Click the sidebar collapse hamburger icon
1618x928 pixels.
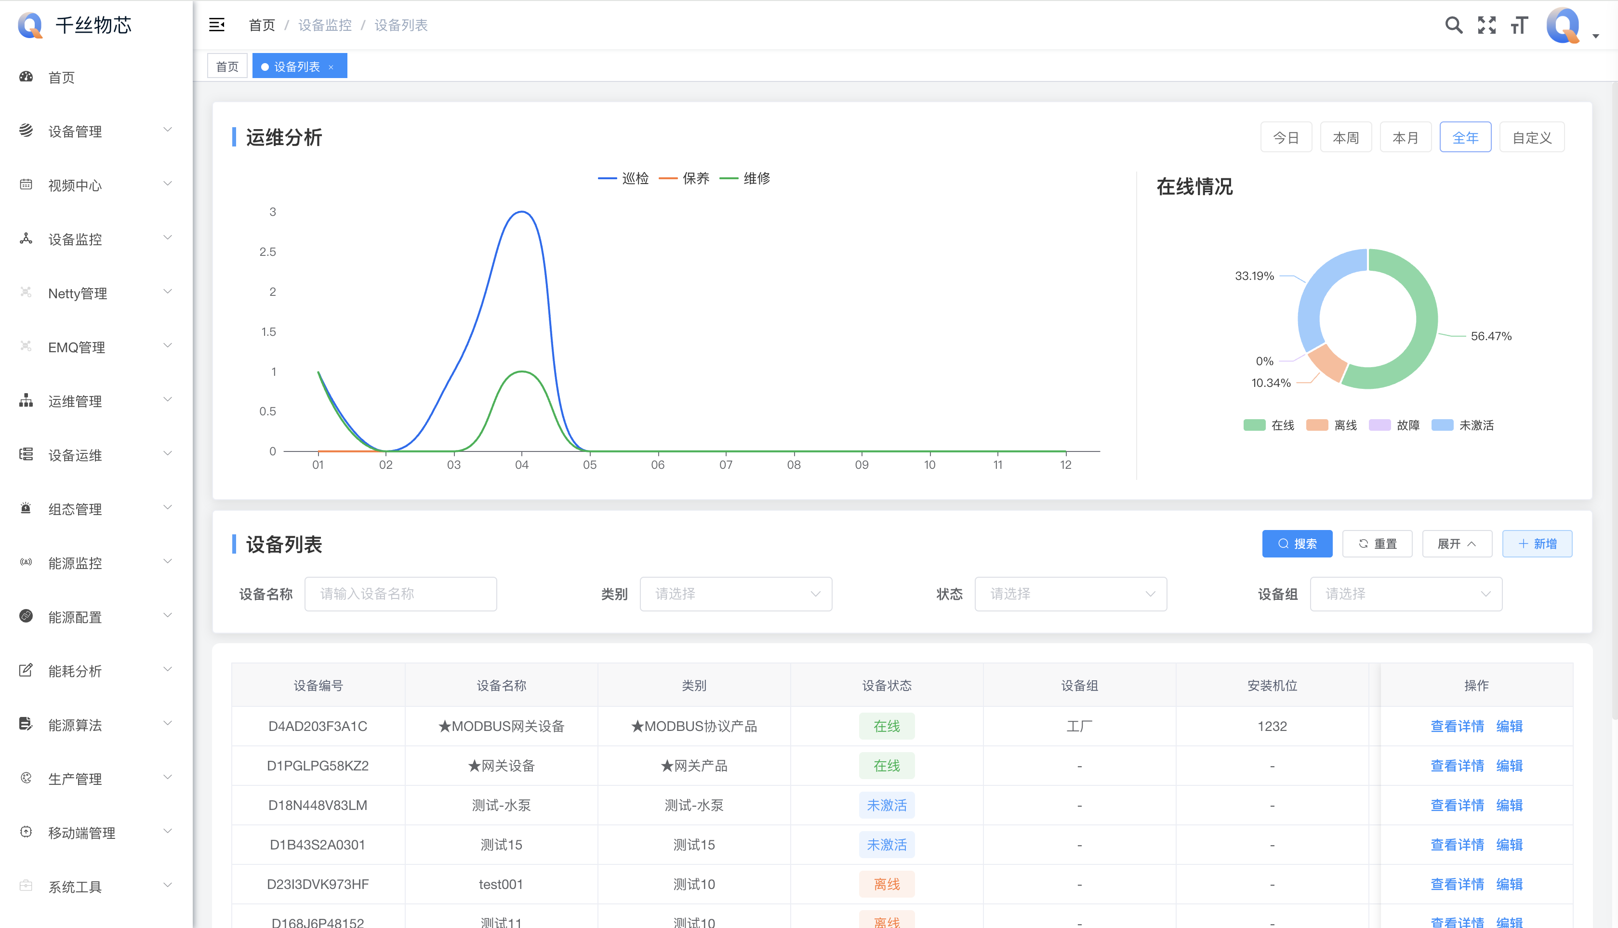click(217, 25)
